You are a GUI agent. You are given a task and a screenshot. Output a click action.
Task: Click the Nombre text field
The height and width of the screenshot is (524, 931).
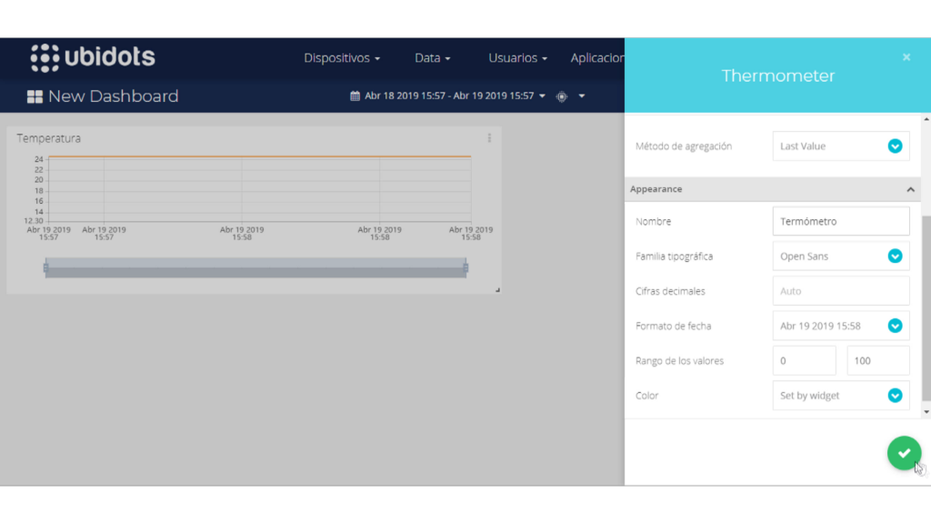840,221
